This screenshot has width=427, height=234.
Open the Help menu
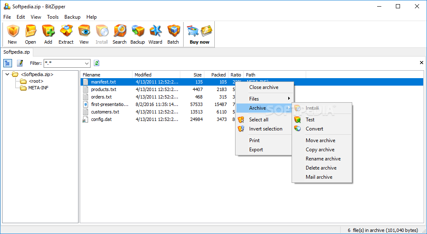(91, 17)
